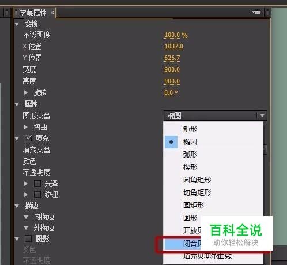Choose 矩形 from the shape list
The width and height of the screenshot is (287, 265).
[213, 129]
